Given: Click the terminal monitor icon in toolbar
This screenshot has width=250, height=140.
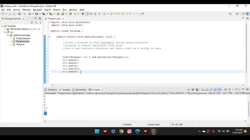Looking at the screenshot, I should 19,14.
